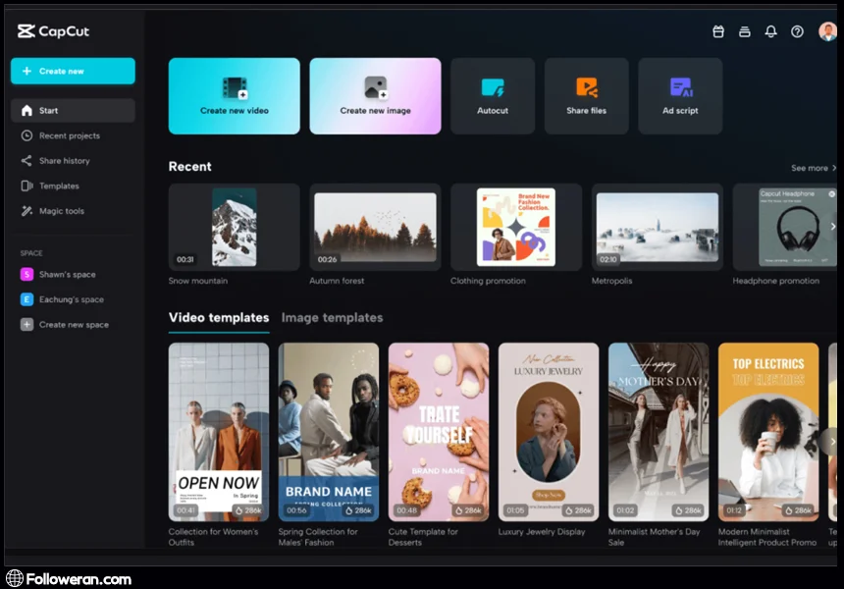Open Magic tools in sidebar
Image resolution: width=844 pixels, height=589 pixels.
61,211
